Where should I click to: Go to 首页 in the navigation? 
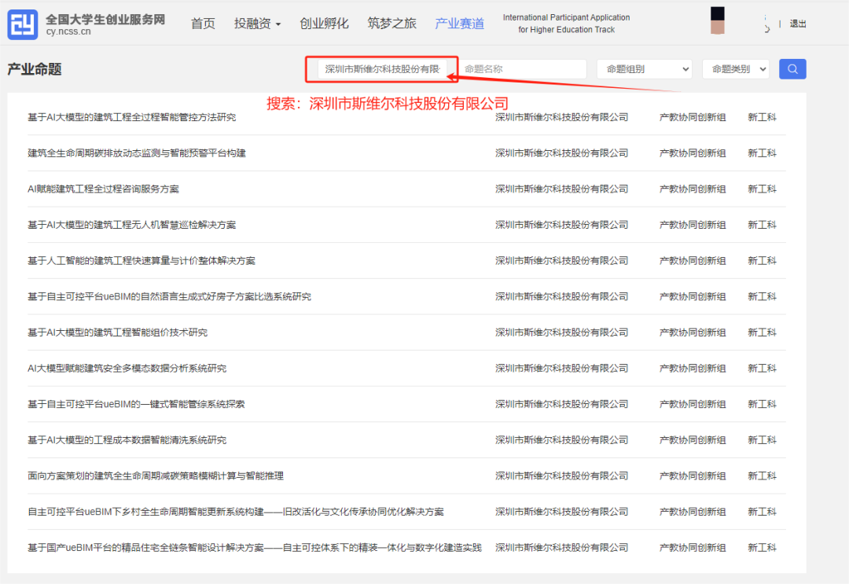(203, 24)
